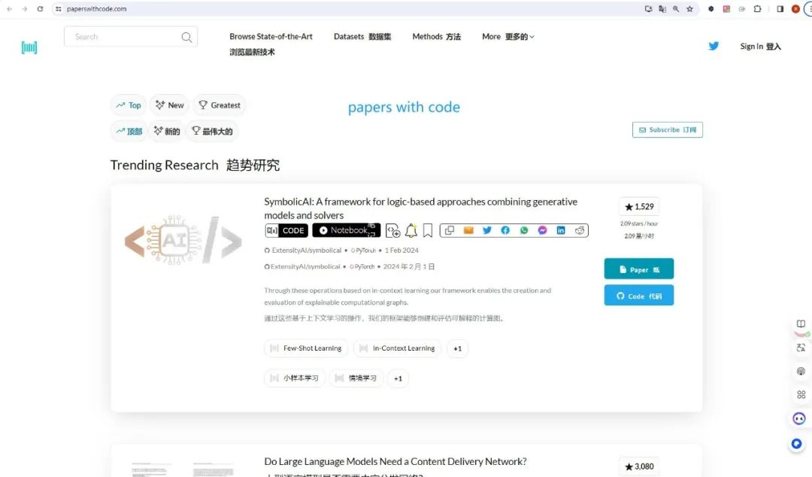Viewport: 812px width, 477px height.
Task: Click the CODE badge under SymbolicAI title
Action: [x=286, y=230]
